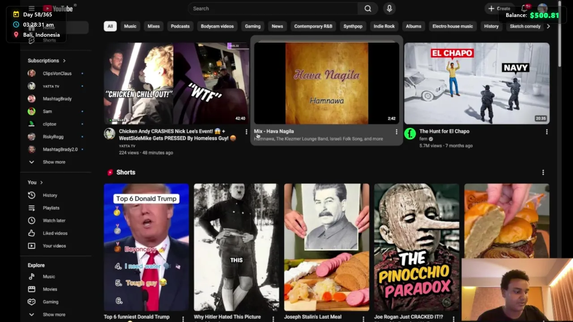Expand Explore list with Show more
The height and width of the screenshot is (322, 573).
(x=55, y=314)
